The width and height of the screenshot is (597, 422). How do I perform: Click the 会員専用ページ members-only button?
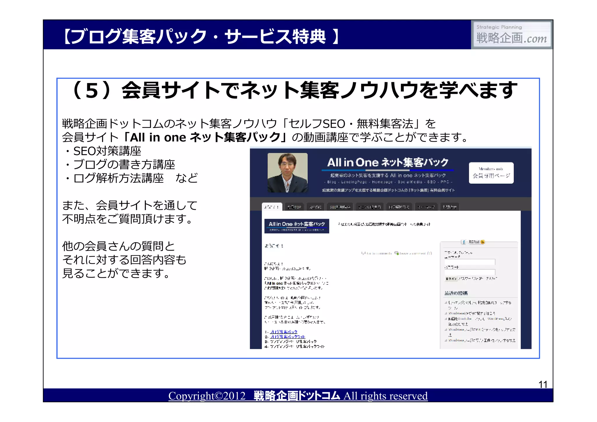(x=491, y=173)
